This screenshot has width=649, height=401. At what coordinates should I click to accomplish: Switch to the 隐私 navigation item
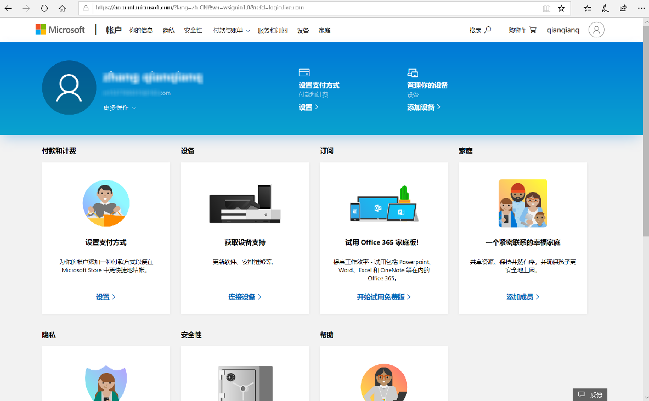tap(168, 30)
